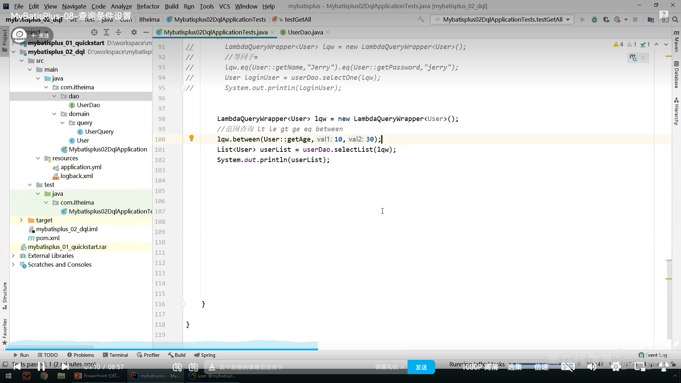
Task: Pause the video playback
Action: [41, 367]
